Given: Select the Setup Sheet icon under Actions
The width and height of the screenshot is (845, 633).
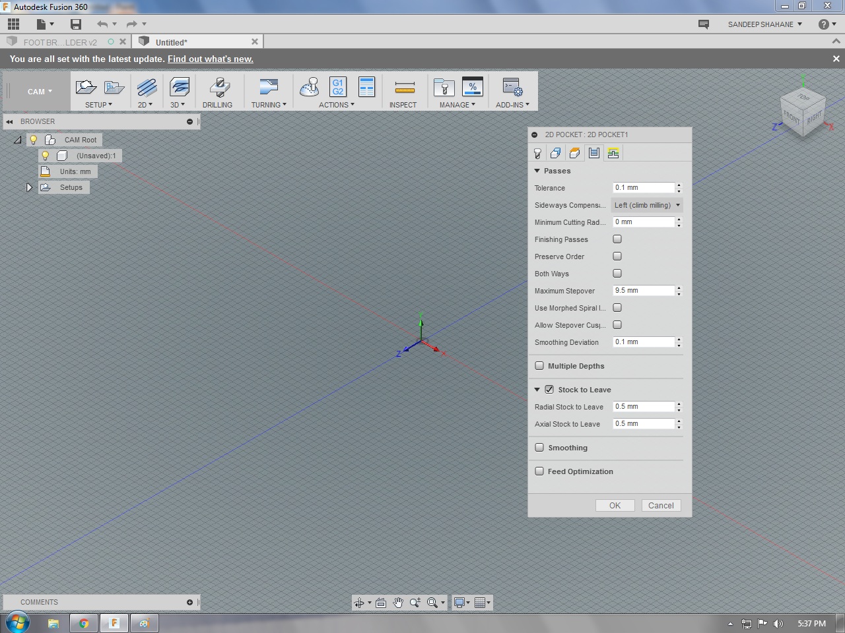Looking at the screenshot, I should point(366,86).
